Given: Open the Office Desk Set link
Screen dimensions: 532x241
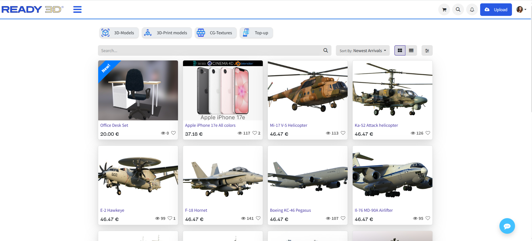Looking at the screenshot, I should point(114,125).
